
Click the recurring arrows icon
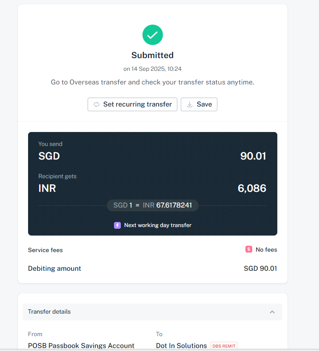pyautogui.click(x=97, y=104)
